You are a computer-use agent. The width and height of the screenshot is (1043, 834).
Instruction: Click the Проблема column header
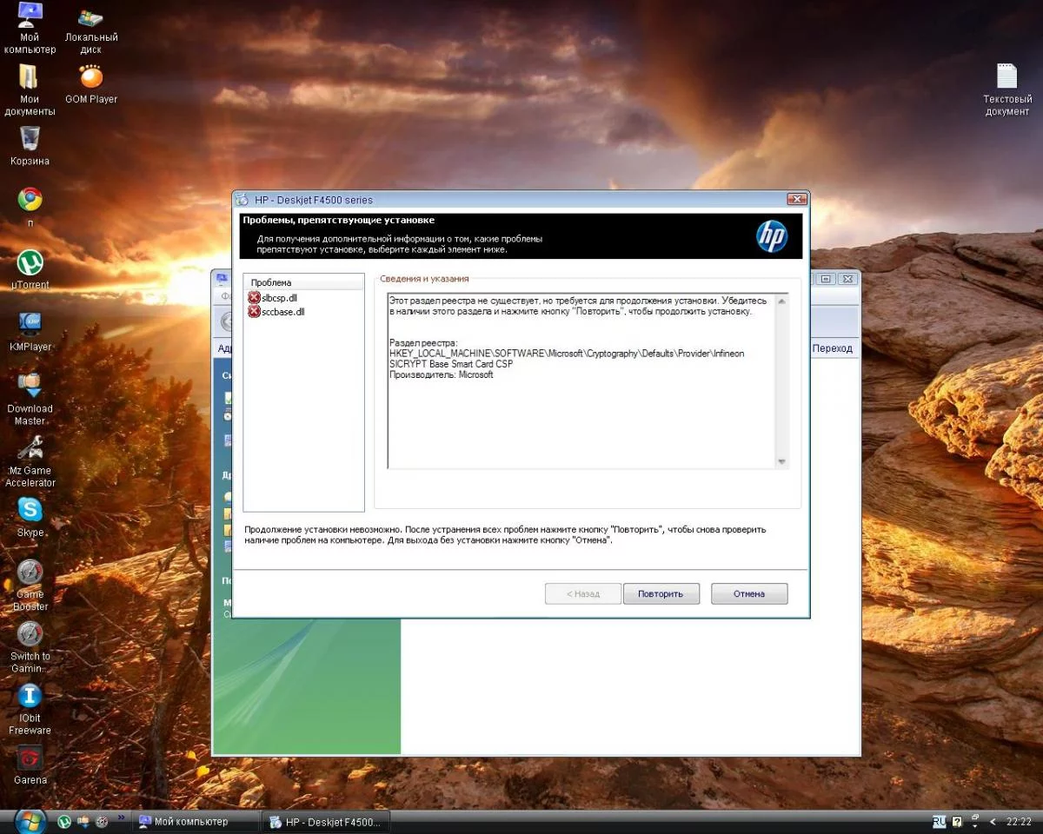[x=303, y=282]
